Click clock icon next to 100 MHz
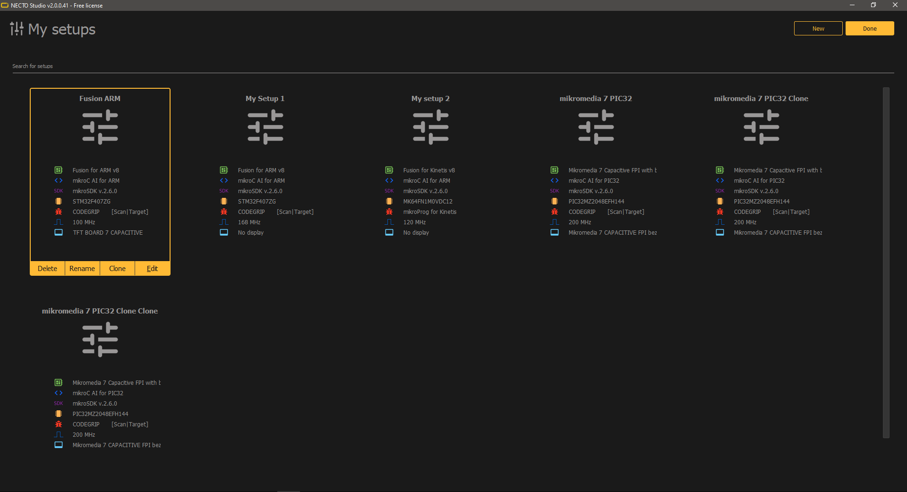 pos(59,222)
